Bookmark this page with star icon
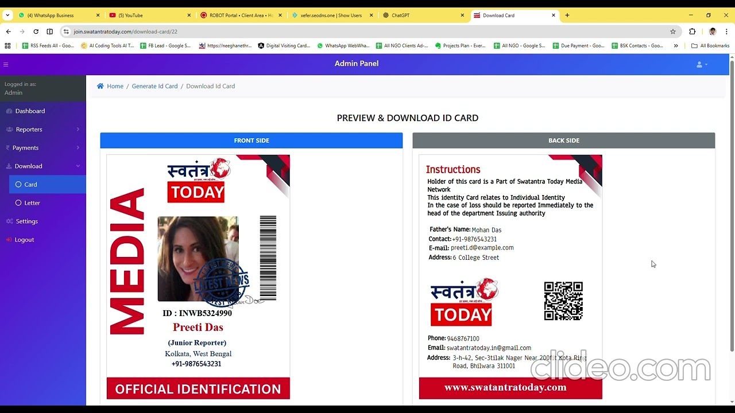This screenshot has width=735, height=413. click(x=673, y=32)
